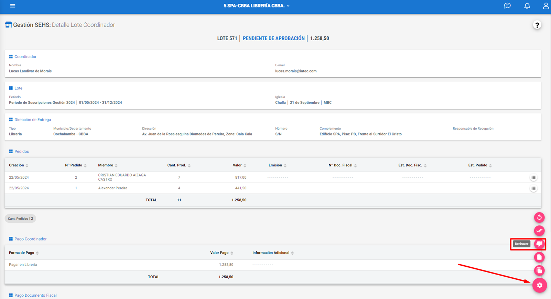This screenshot has height=299, width=551.
Task: Click the Pago Coordinador section grid icon
Action: (11, 239)
